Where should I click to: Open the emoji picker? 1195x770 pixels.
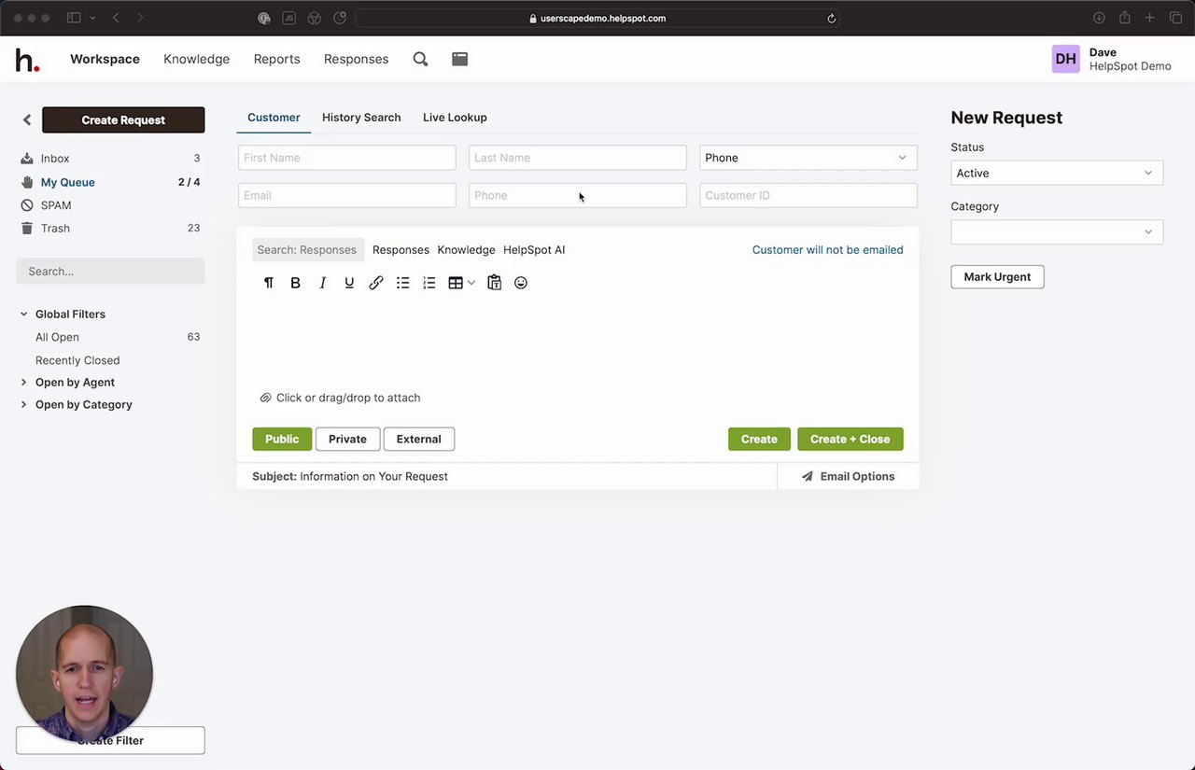521,283
